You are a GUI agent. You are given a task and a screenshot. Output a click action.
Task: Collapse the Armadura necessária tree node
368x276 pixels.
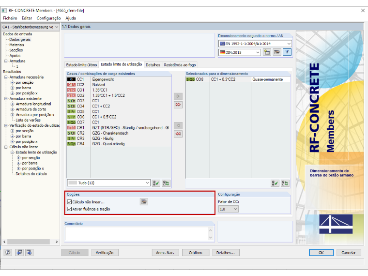click(6, 77)
